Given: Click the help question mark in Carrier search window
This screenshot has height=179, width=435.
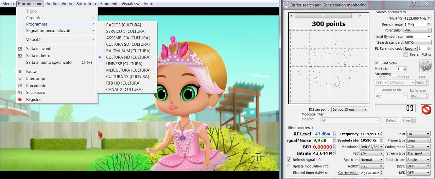Looking at the screenshot, I should (x=414, y=4).
